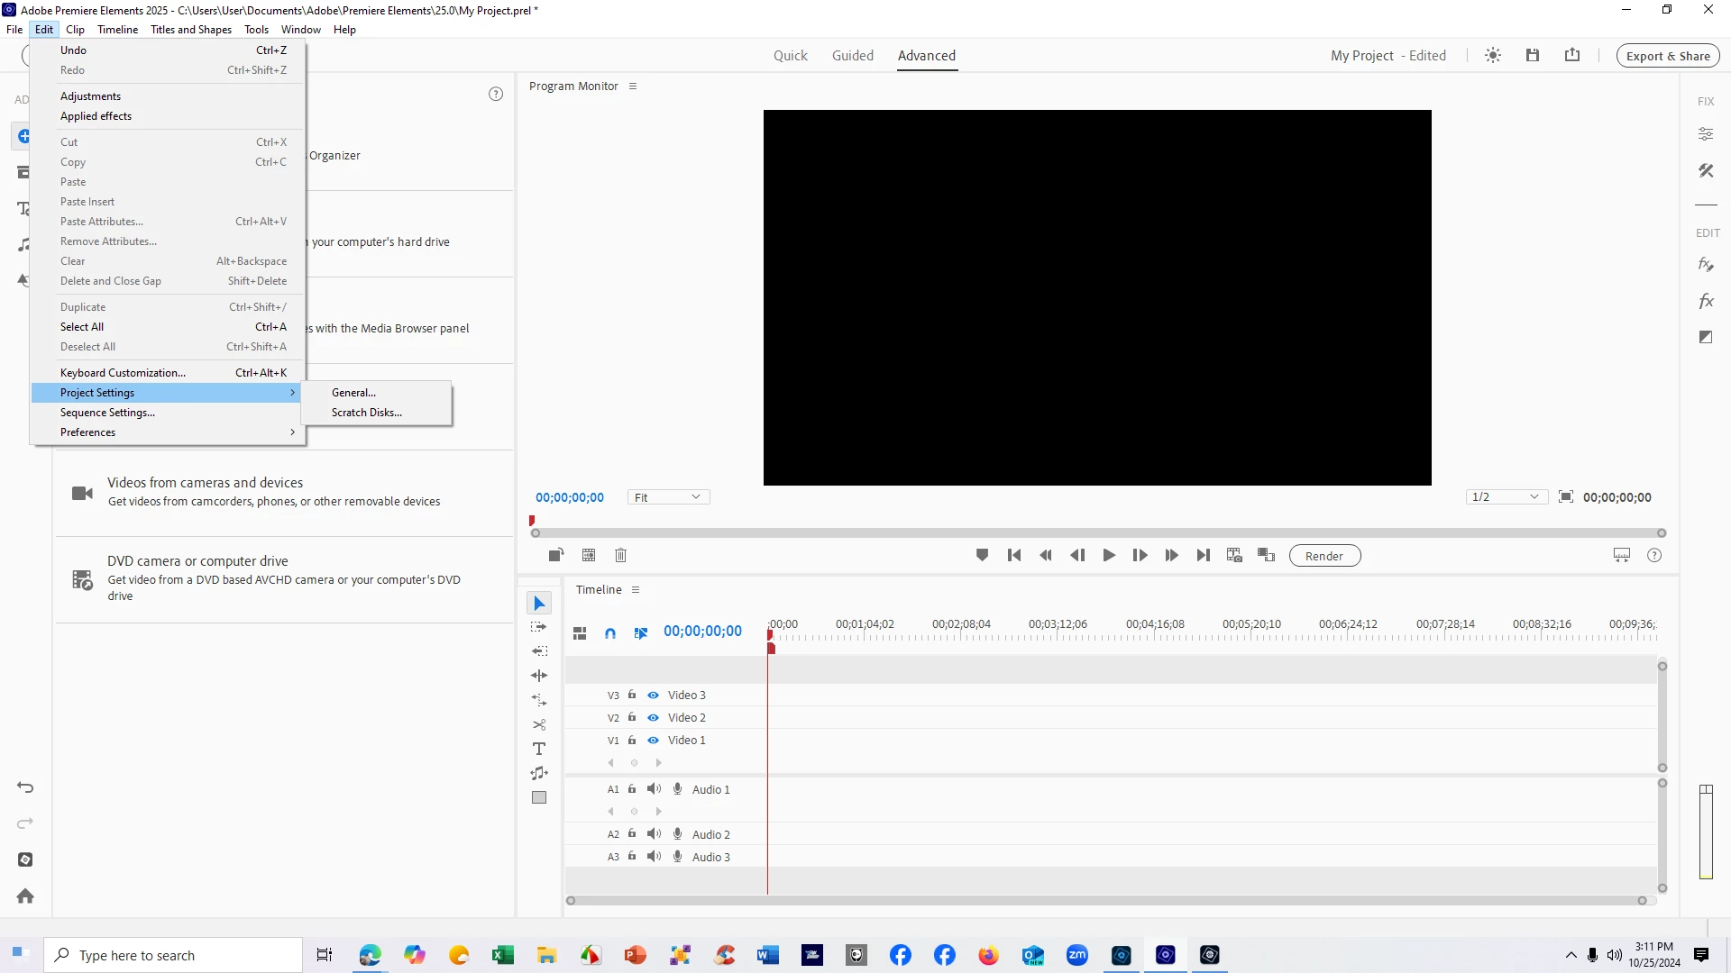1731x973 pixels.
Task: Click the Home icon in sidebar
Action: coord(25,896)
